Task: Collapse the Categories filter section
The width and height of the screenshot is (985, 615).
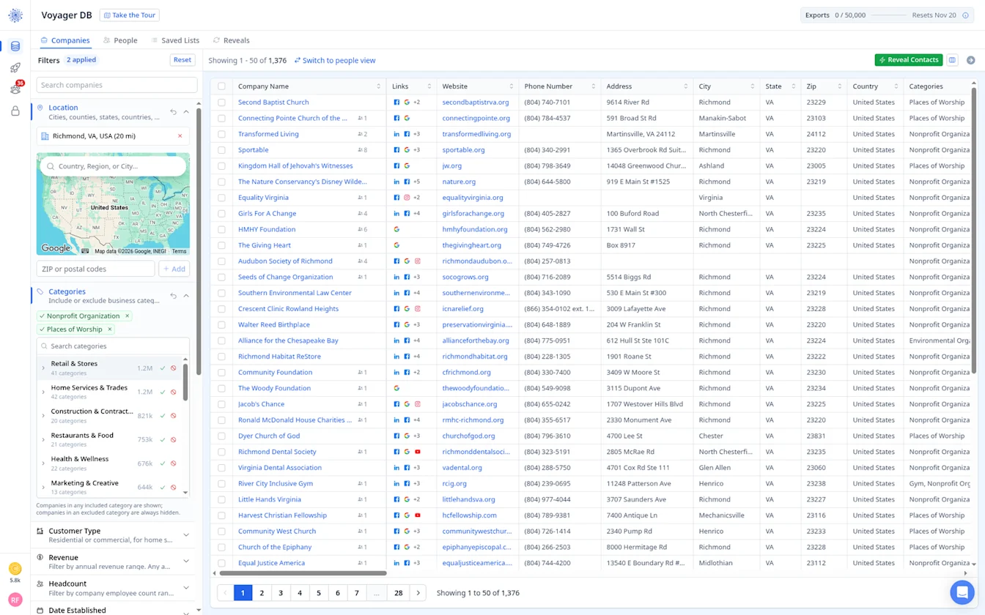Action: coord(186,296)
